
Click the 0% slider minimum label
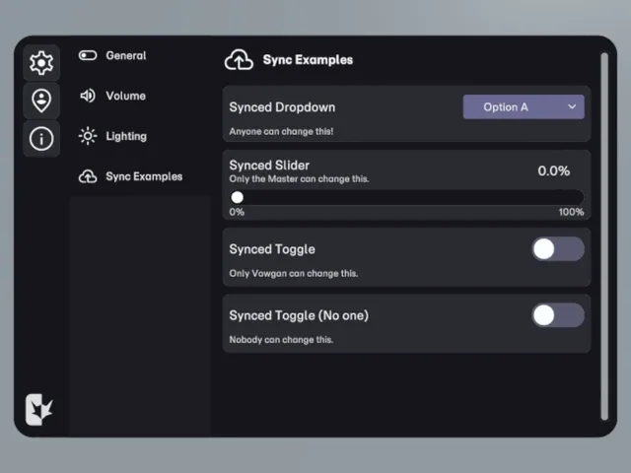coord(237,212)
